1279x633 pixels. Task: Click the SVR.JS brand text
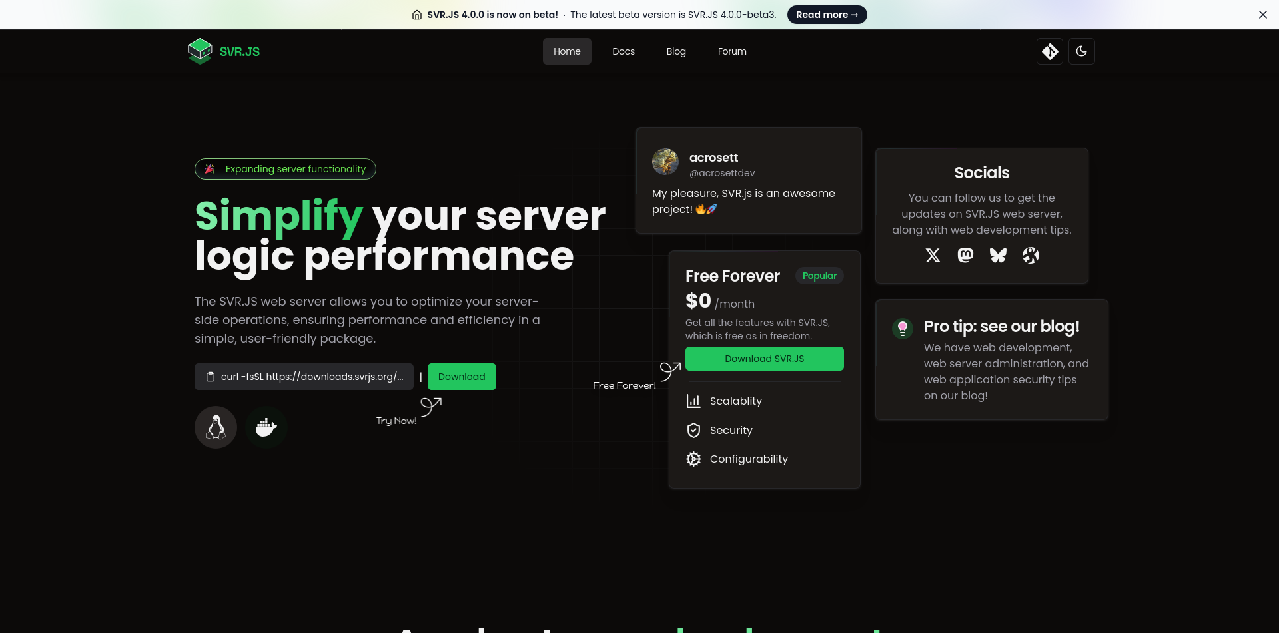pyautogui.click(x=240, y=51)
